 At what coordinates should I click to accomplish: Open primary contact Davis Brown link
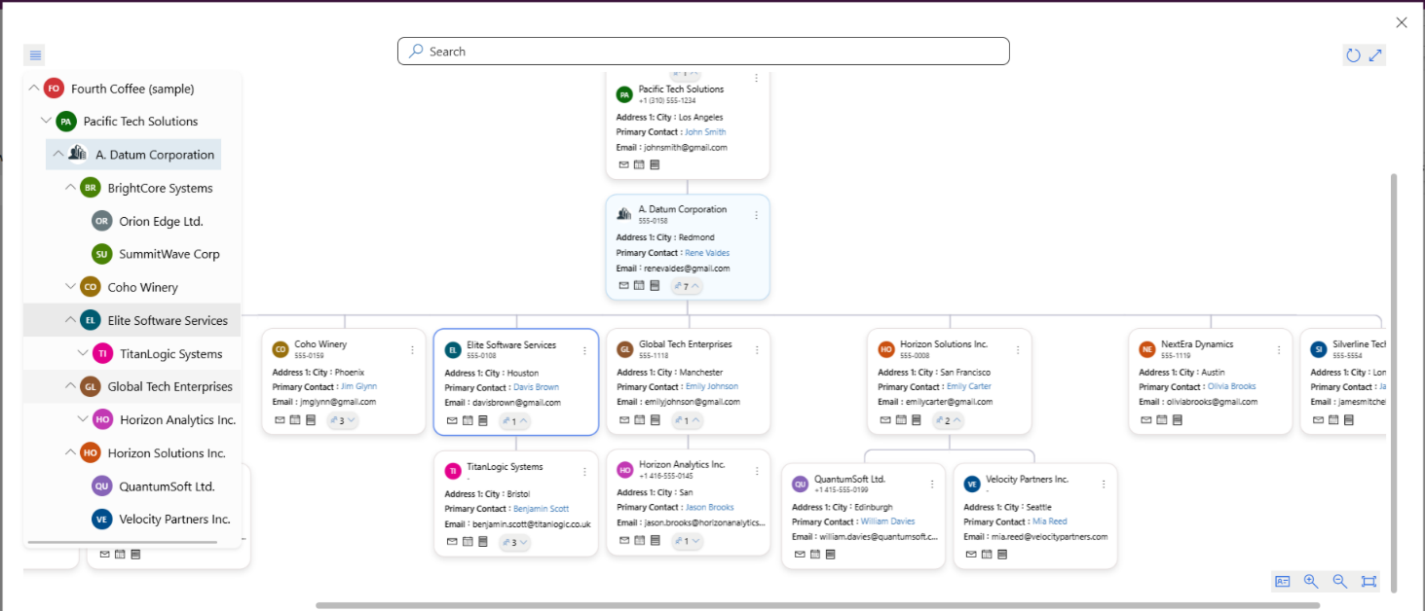[536, 387]
